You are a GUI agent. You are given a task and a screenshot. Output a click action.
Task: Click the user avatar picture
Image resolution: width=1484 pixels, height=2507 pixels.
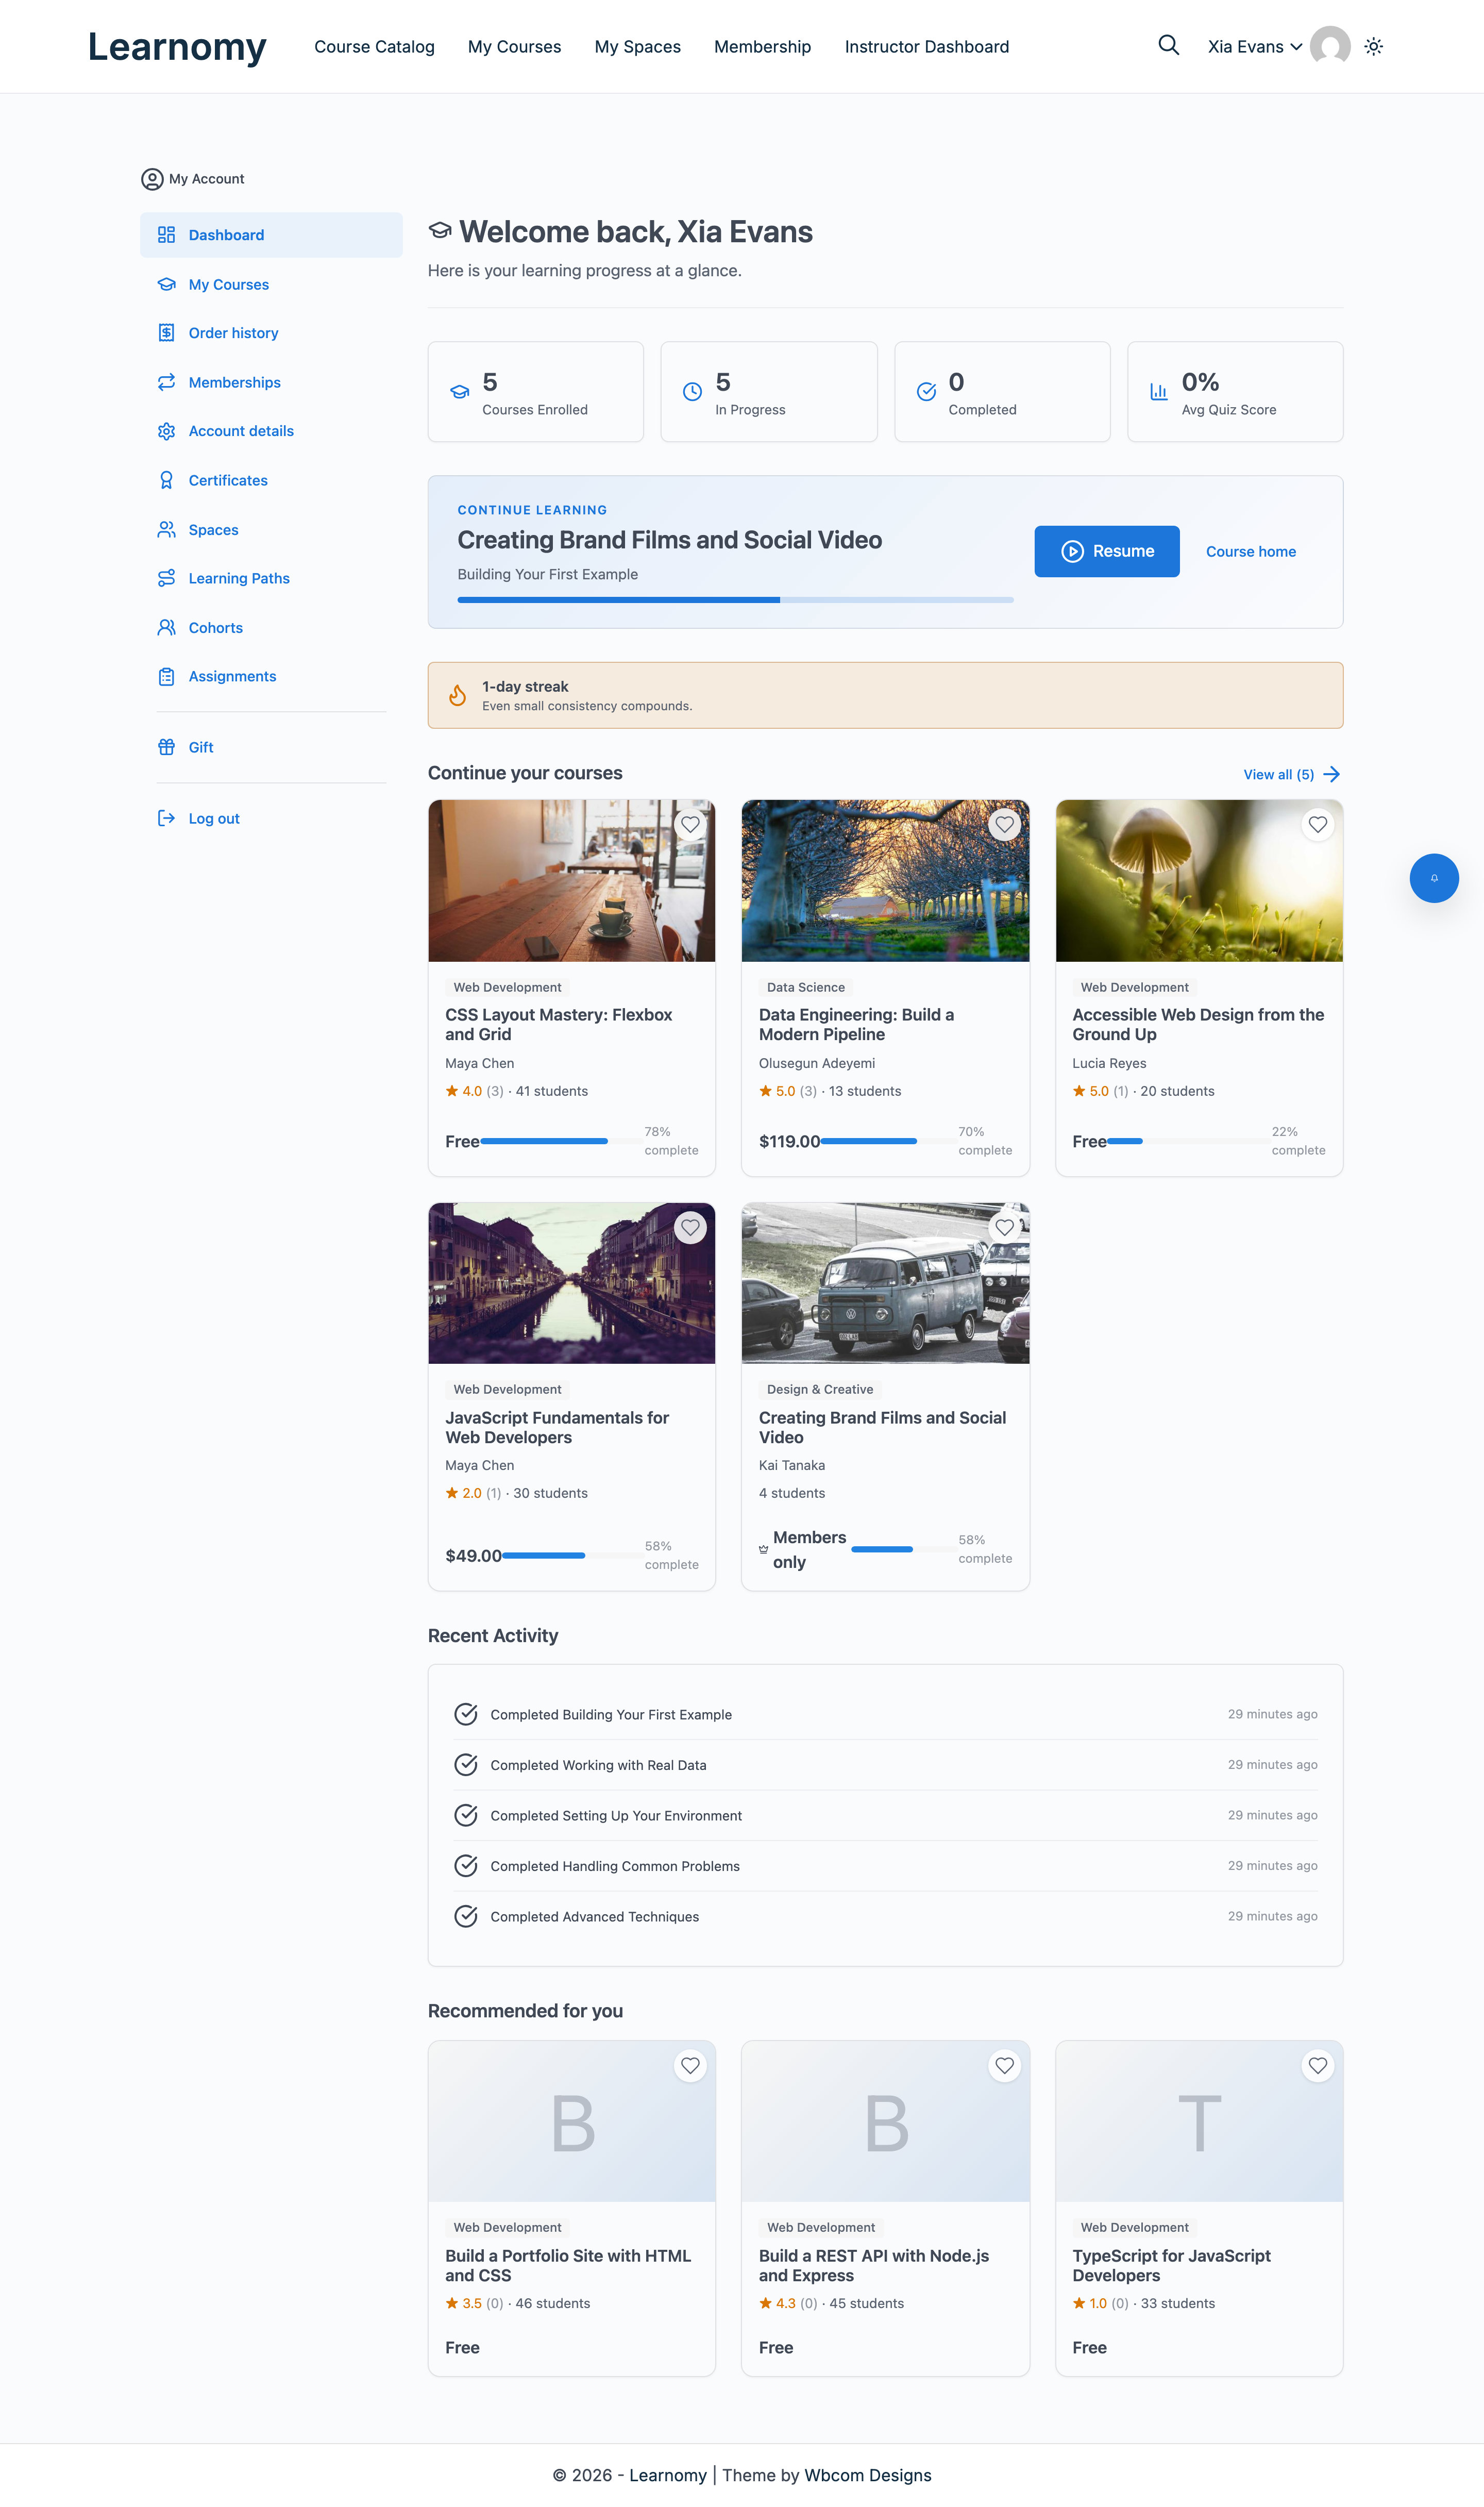(1330, 46)
